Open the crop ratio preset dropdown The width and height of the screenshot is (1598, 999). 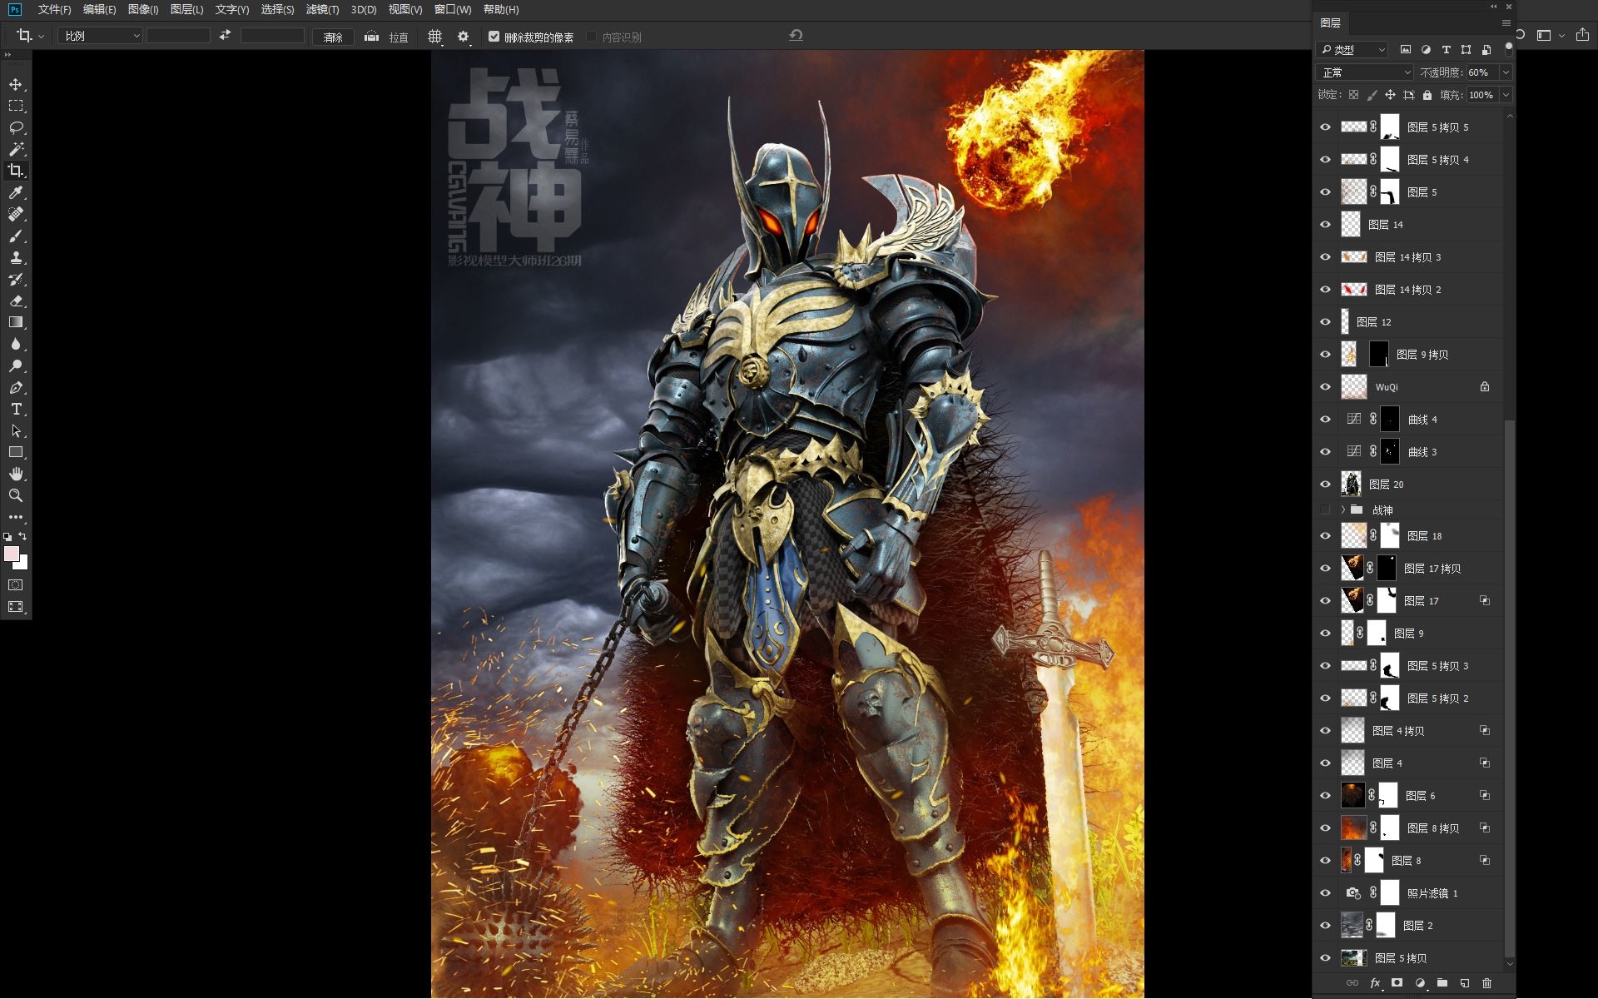coord(101,37)
